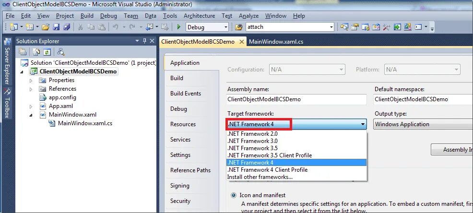This screenshot has height=213, width=473.
Task: Click the Assembly Information button
Action: point(452,150)
